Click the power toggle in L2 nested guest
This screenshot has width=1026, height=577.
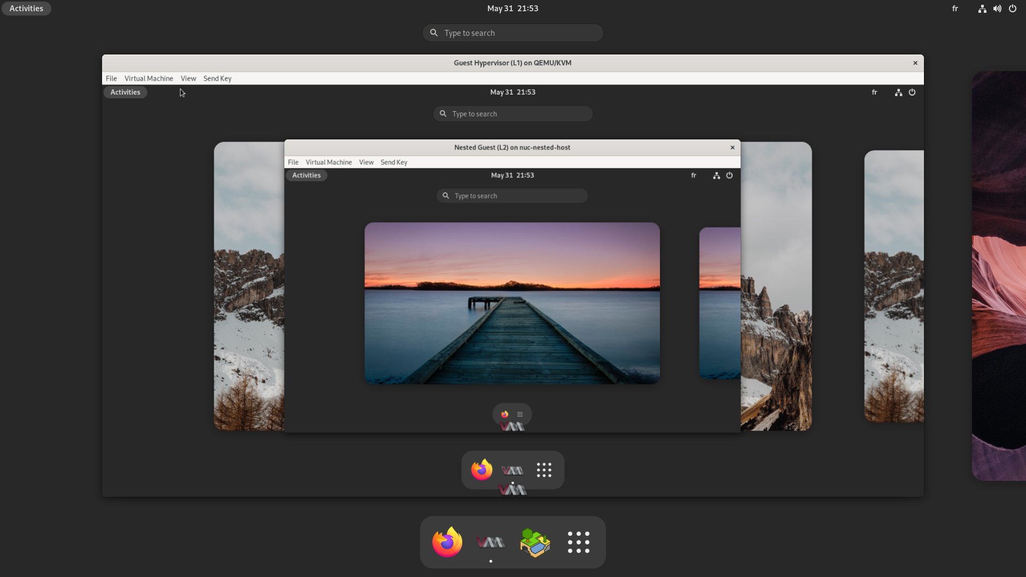(x=729, y=175)
